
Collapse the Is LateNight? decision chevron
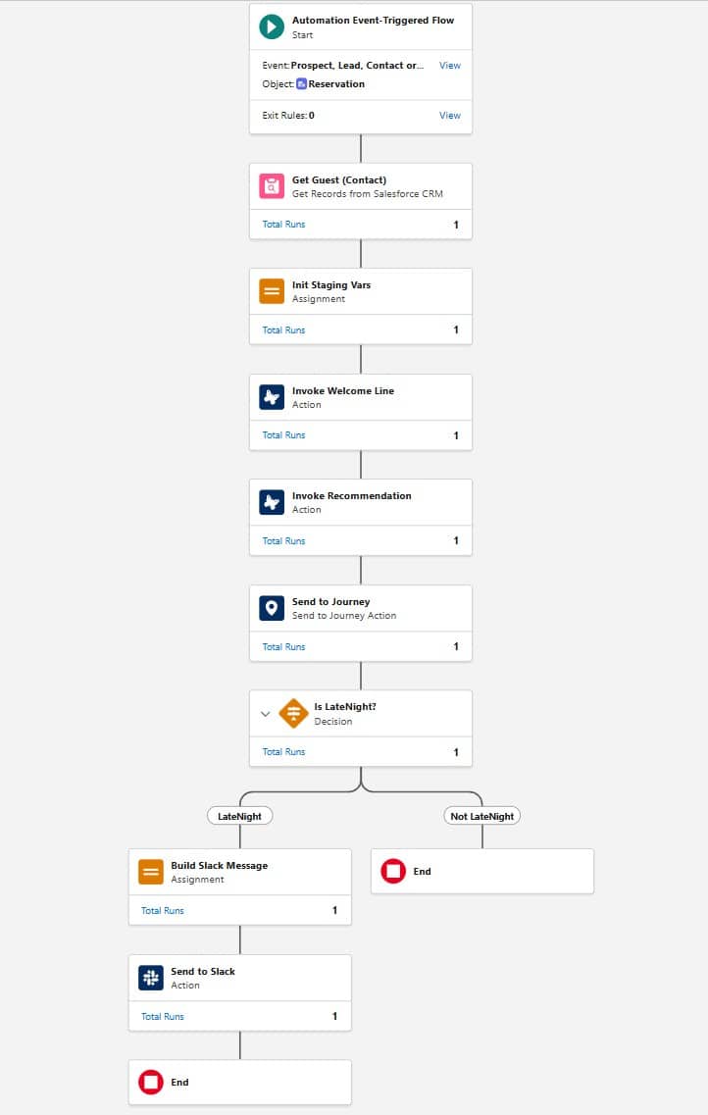(265, 714)
